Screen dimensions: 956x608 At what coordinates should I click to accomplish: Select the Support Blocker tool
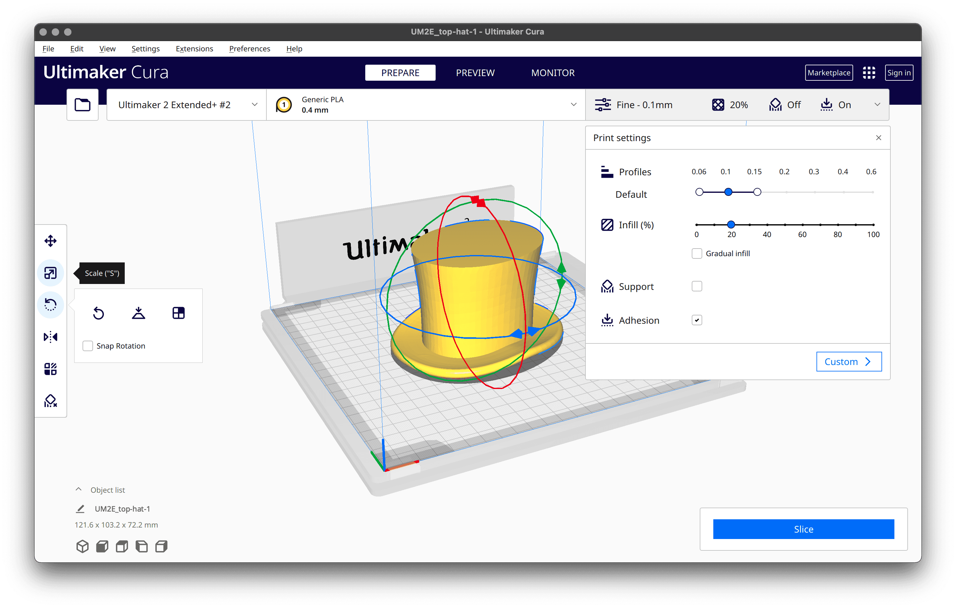[51, 401]
